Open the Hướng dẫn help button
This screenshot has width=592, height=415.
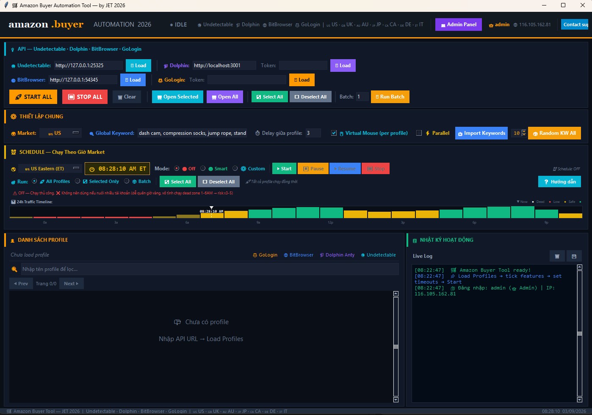[x=560, y=182]
